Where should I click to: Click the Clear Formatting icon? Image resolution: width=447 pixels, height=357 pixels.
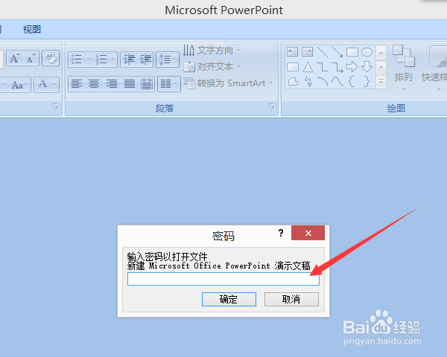click(x=51, y=58)
